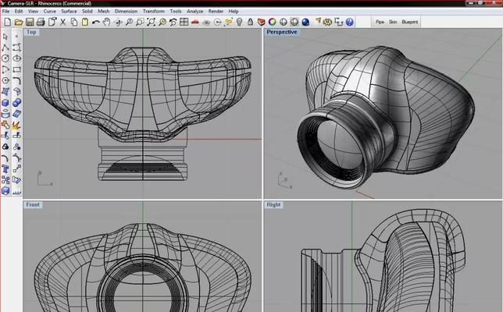
Task: Select the arrow Select Objects tool
Action: coord(5,37)
